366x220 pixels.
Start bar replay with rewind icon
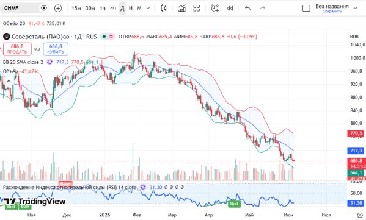[230, 9]
